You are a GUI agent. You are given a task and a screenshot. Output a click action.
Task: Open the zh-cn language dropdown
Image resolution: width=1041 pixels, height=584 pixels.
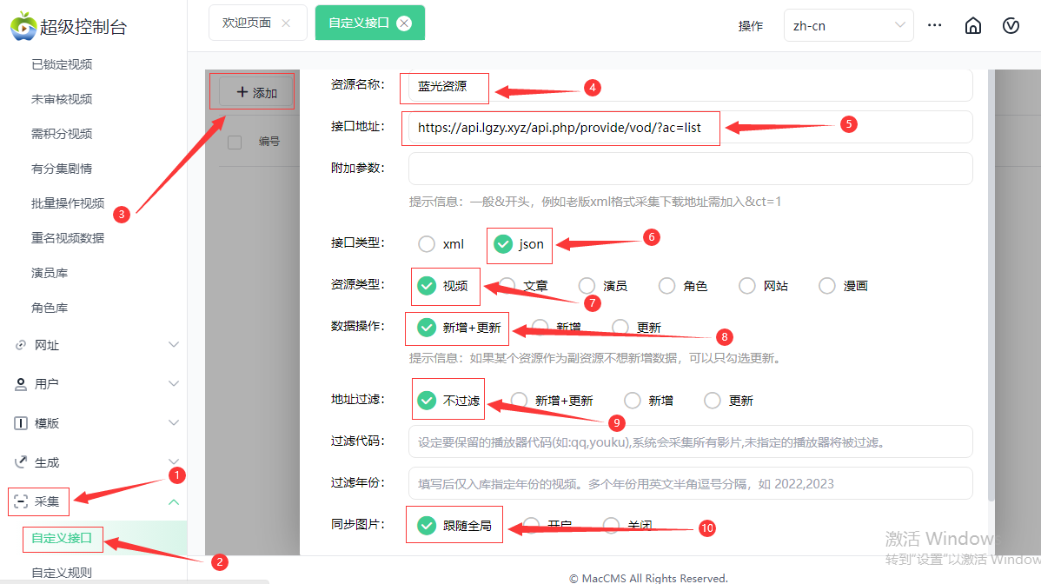848,25
